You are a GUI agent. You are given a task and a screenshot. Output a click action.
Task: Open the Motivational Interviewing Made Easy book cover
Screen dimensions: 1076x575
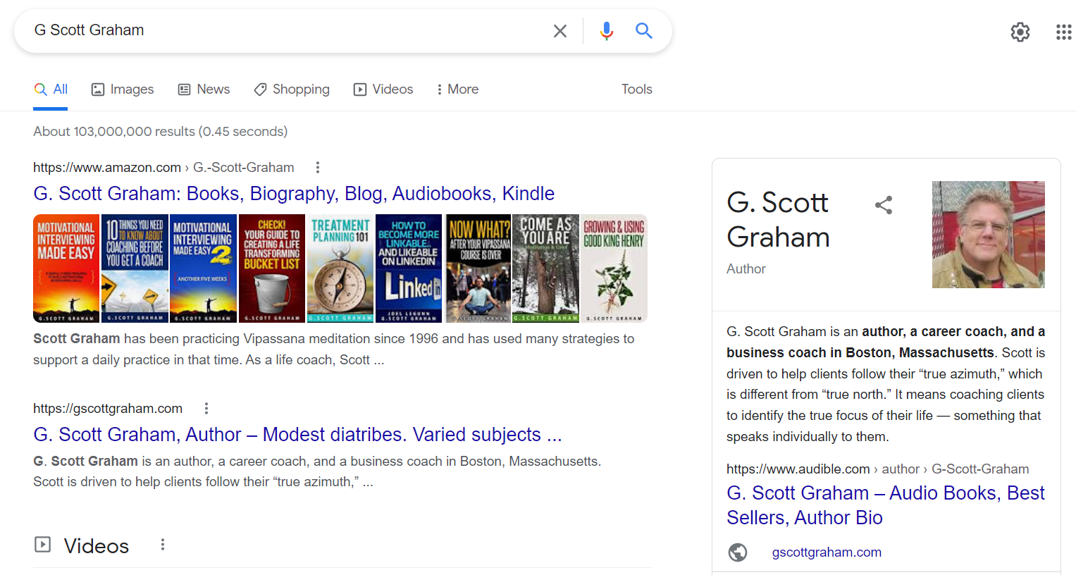(66, 268)
